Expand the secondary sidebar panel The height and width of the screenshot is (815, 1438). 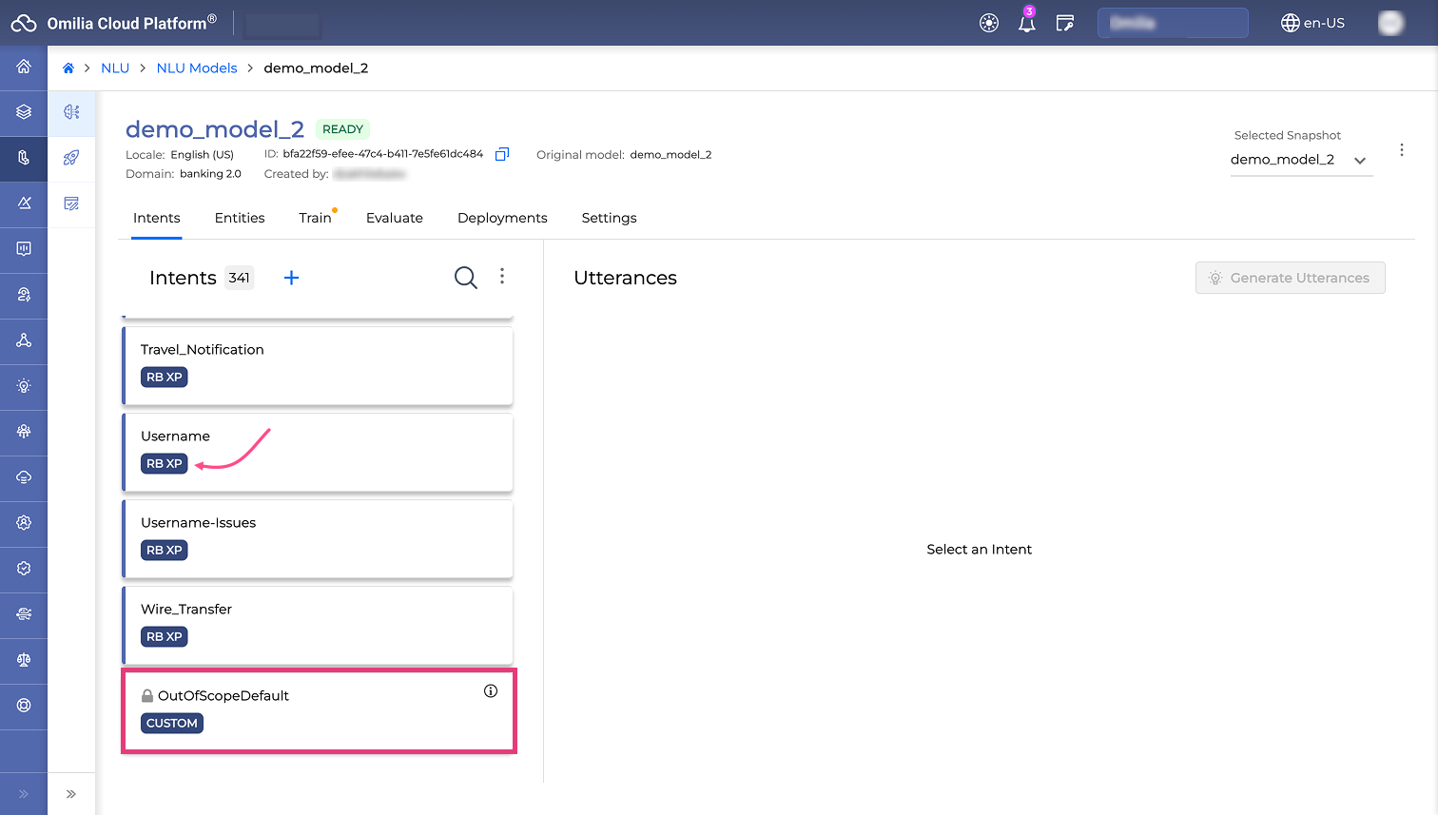(x=71, y=794)
